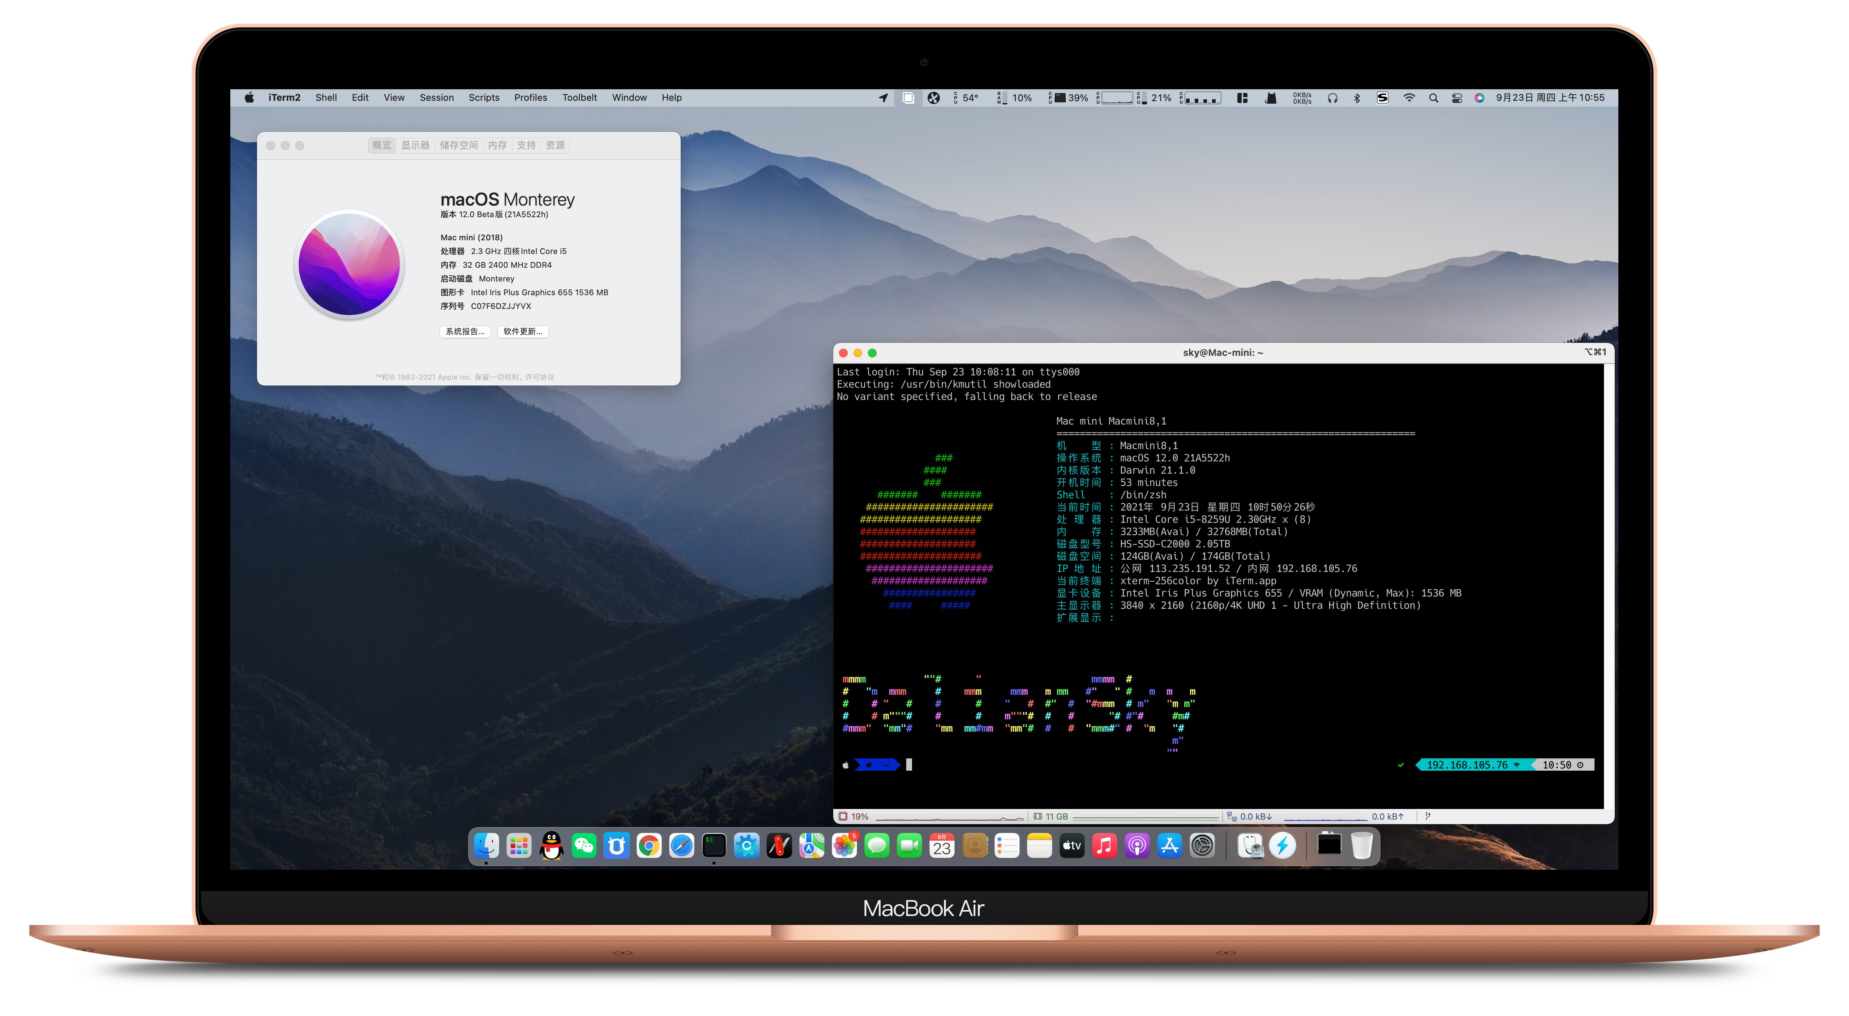This screenshot has width=1849, height=1016.
Task: Launch Google Chrome from the dock
Action: (649, 846)
